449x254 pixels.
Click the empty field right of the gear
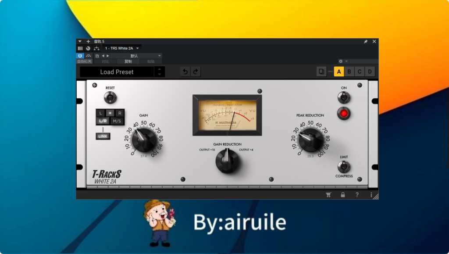tap(363, 61)
